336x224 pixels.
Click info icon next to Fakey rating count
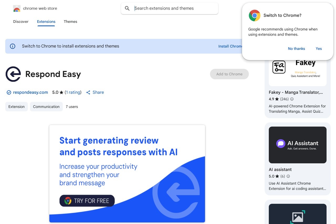(292, 99)
